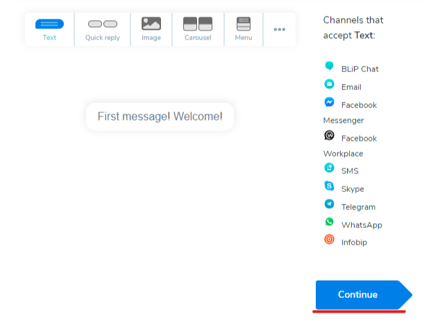Click the Skype channel icon
This screenshot has height=330, width=431.
click(x=329, y=186)
